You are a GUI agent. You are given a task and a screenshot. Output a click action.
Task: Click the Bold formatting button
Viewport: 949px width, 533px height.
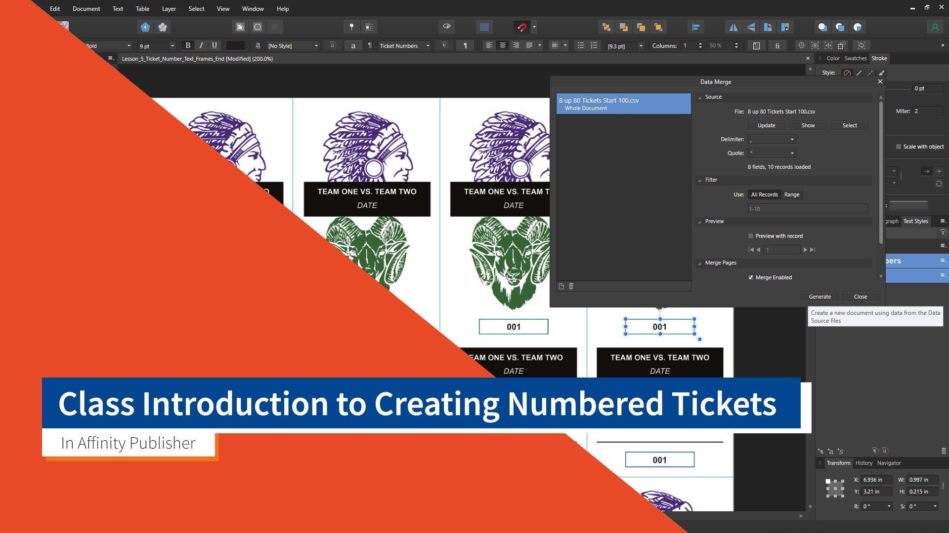pyautogui.click(x=187, y=45)
